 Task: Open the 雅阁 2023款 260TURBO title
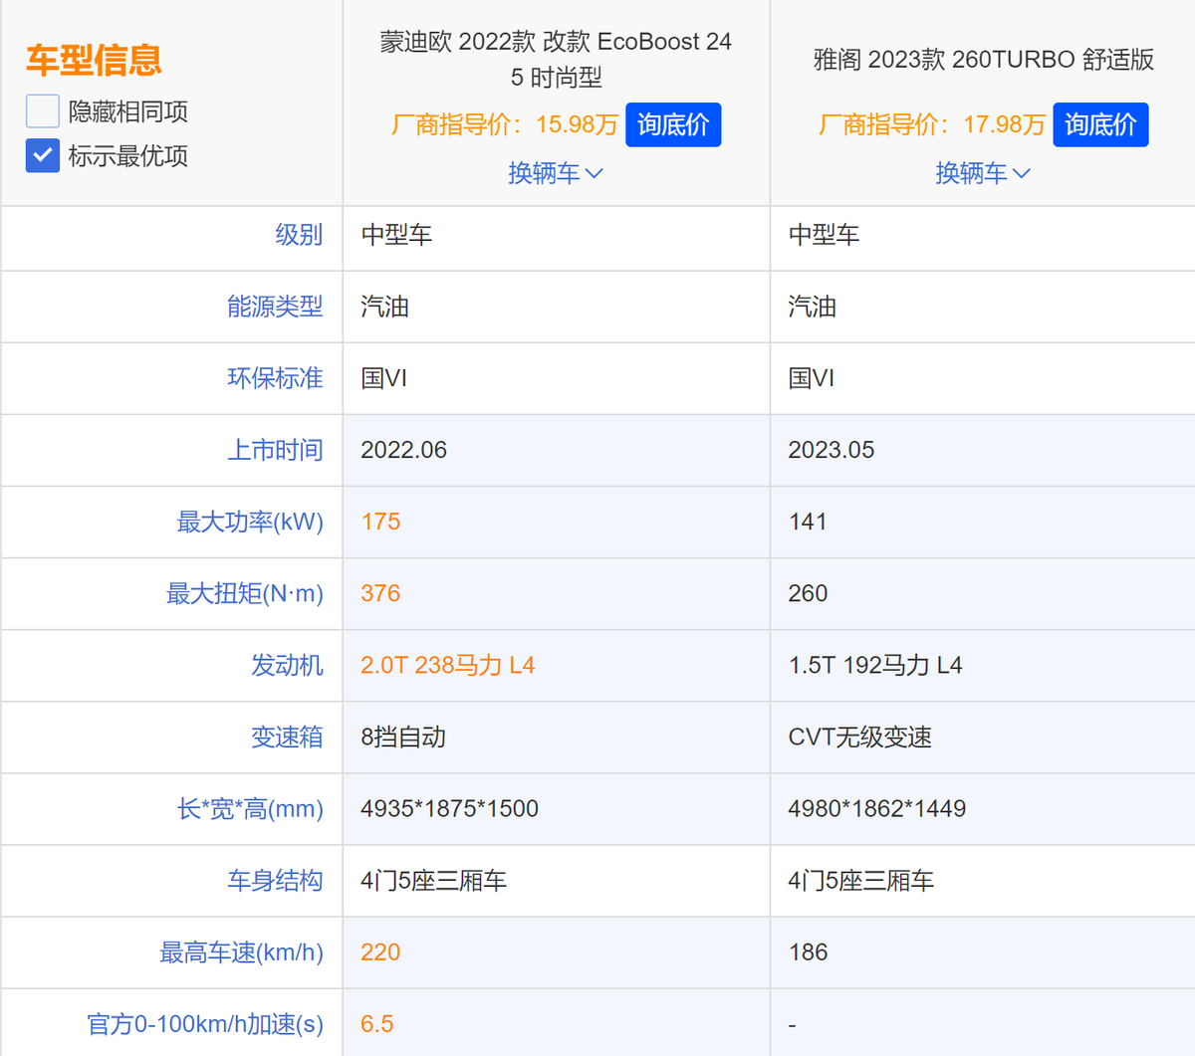tap(983, 60)
